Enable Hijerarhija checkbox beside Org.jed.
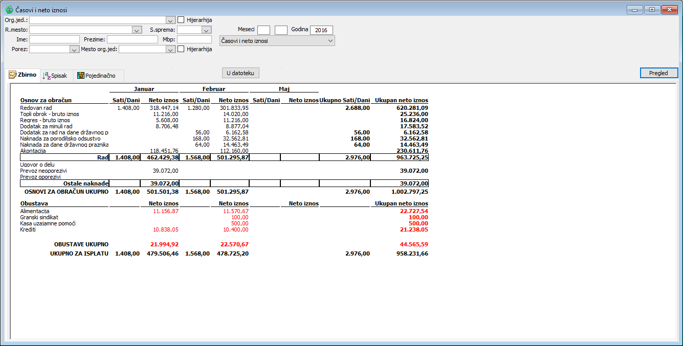 (x=181, y=20)
